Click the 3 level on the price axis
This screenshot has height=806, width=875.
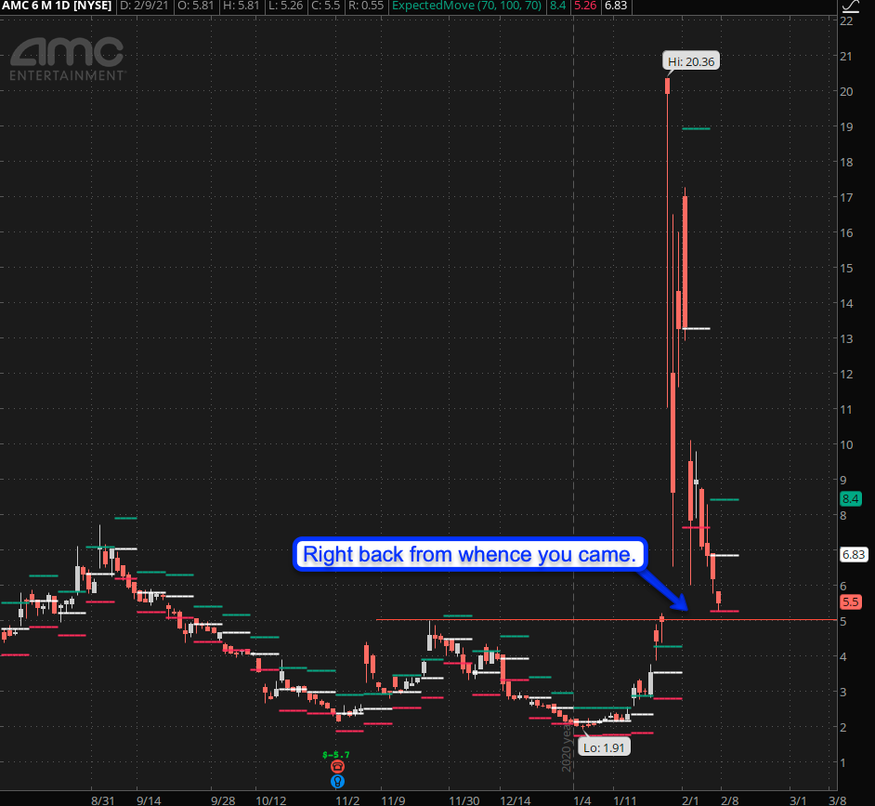(x=843, y=692)
